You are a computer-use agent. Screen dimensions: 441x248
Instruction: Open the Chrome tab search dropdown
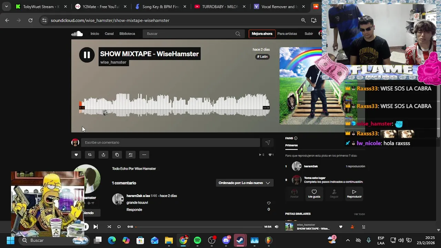[x=6, y=7]
